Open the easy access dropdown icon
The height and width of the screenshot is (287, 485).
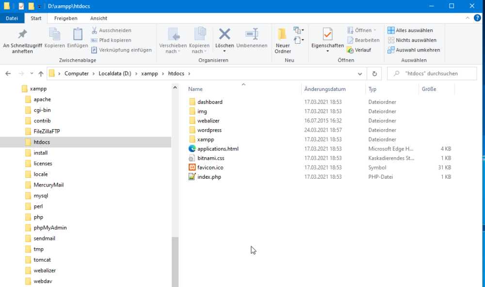click(x=298, y=40)
